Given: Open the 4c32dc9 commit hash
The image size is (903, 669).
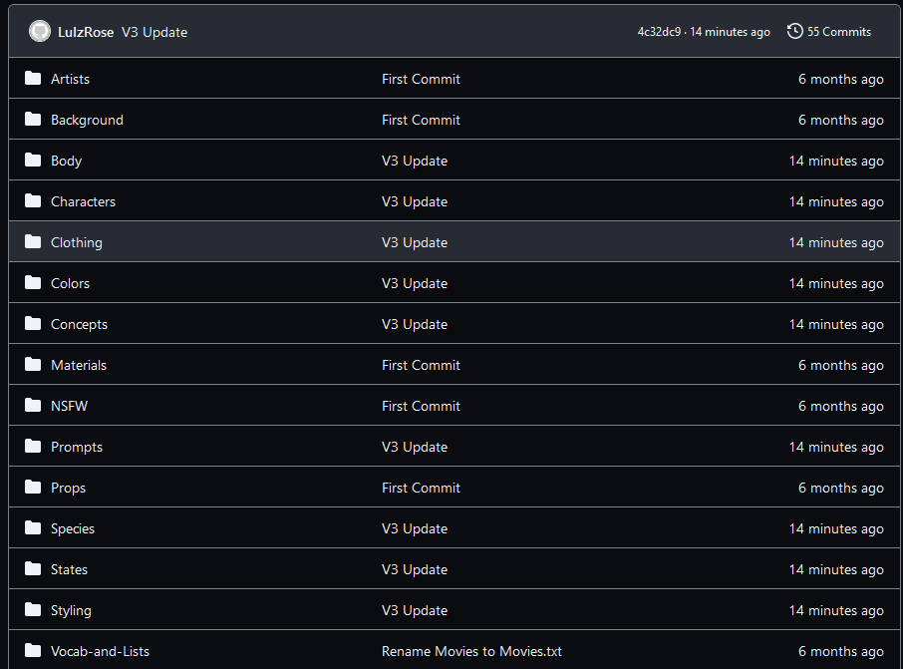Looking at the screenshot, I should pos(659,32).
